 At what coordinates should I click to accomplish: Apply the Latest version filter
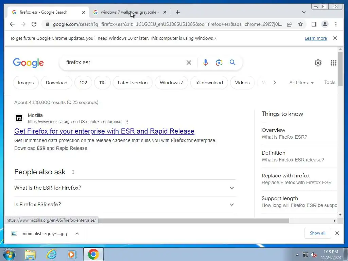(x=133, y=83)
